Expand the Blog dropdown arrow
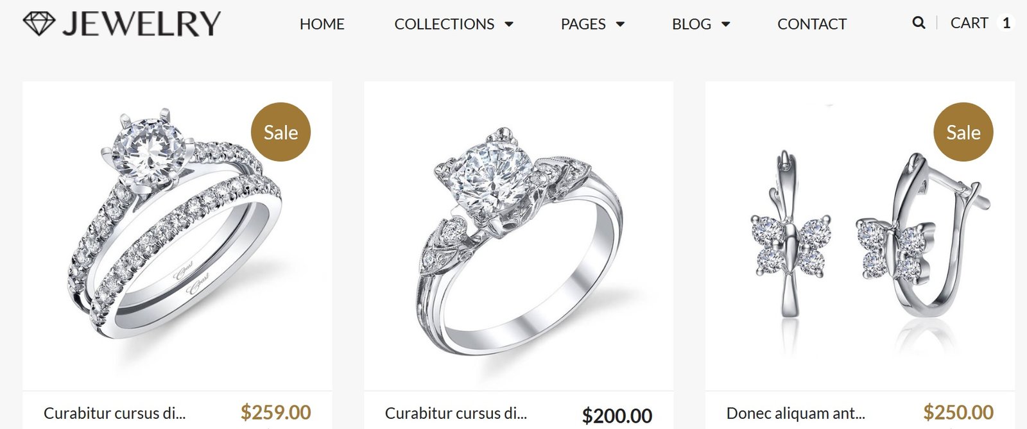Image resolution: width=1027 pixels, height=429 pixels. click(x=726, y=24)
